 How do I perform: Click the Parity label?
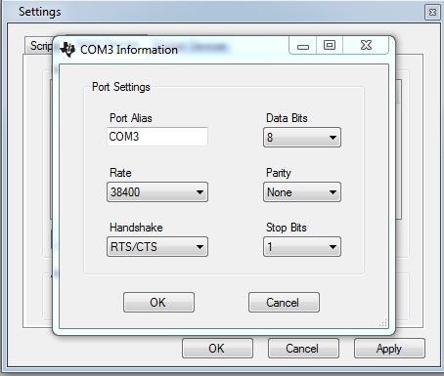coord(279,173)
